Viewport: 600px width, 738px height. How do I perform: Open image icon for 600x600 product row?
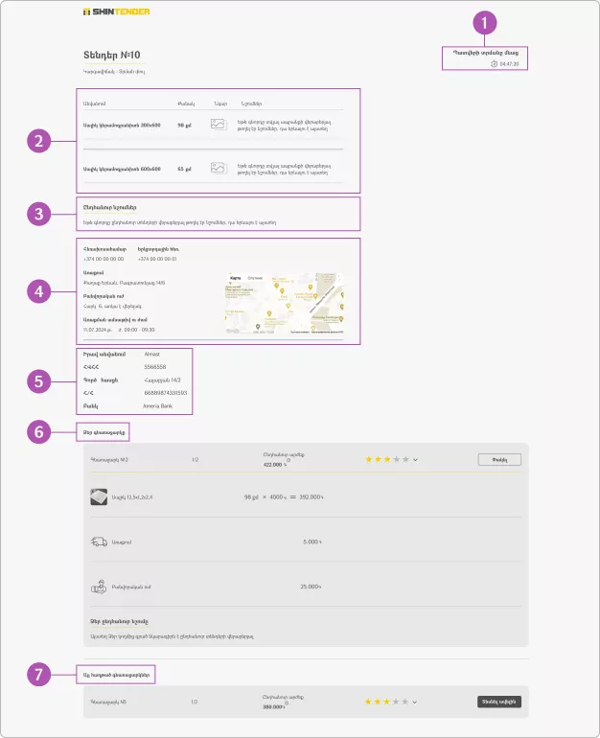(x=218, y=168)
